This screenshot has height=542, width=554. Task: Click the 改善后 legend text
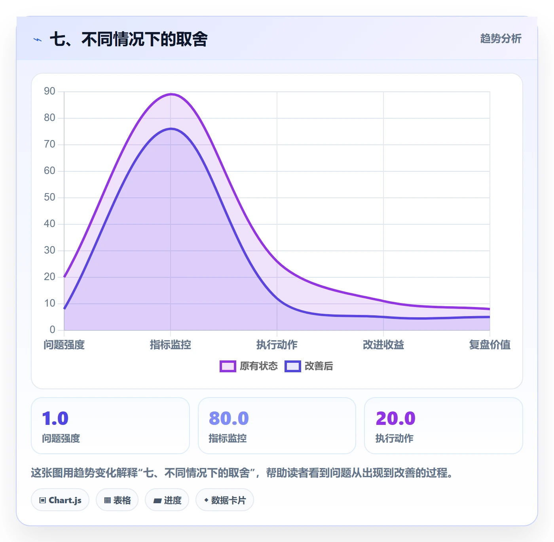(319, 366)
